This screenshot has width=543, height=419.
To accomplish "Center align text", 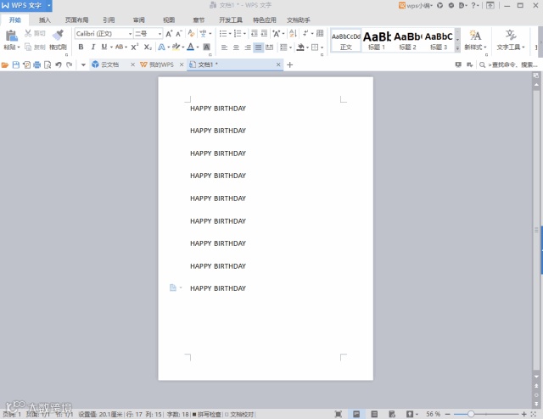I will (236, 47).
